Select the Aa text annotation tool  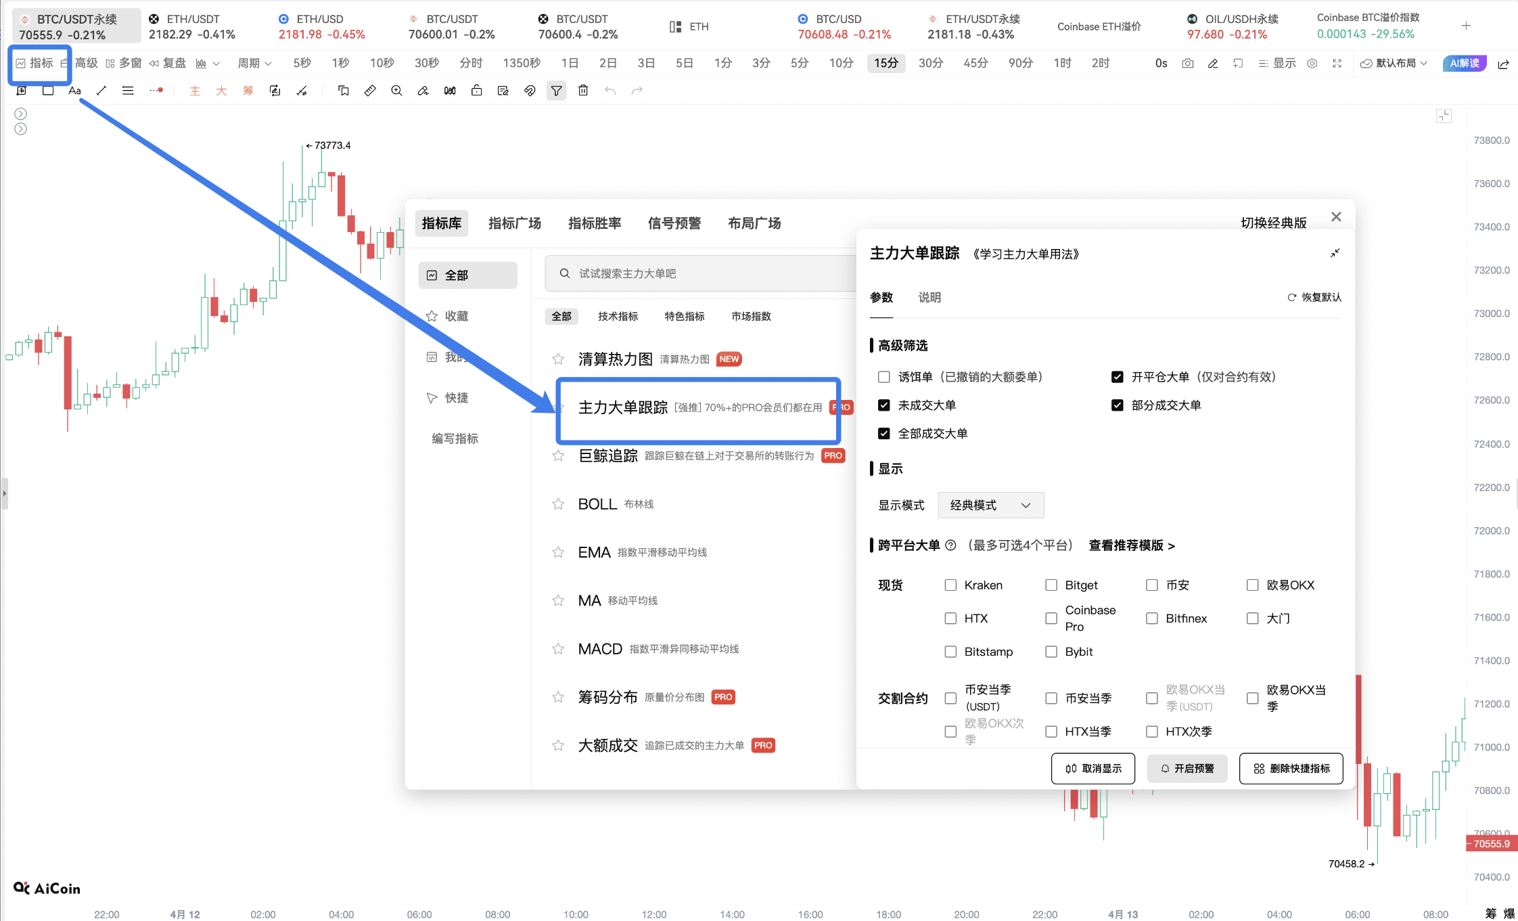pos(74,90)
